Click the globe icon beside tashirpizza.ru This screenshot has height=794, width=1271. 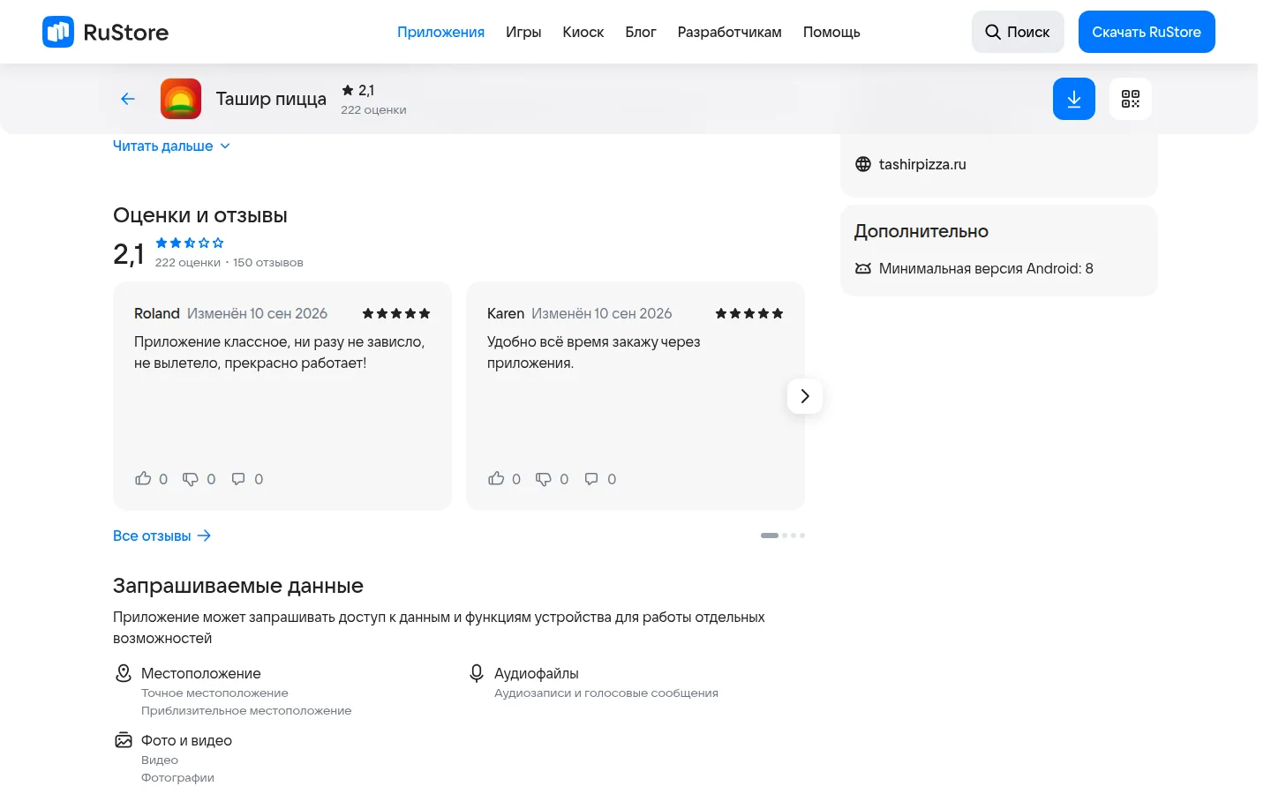(863, 164)
